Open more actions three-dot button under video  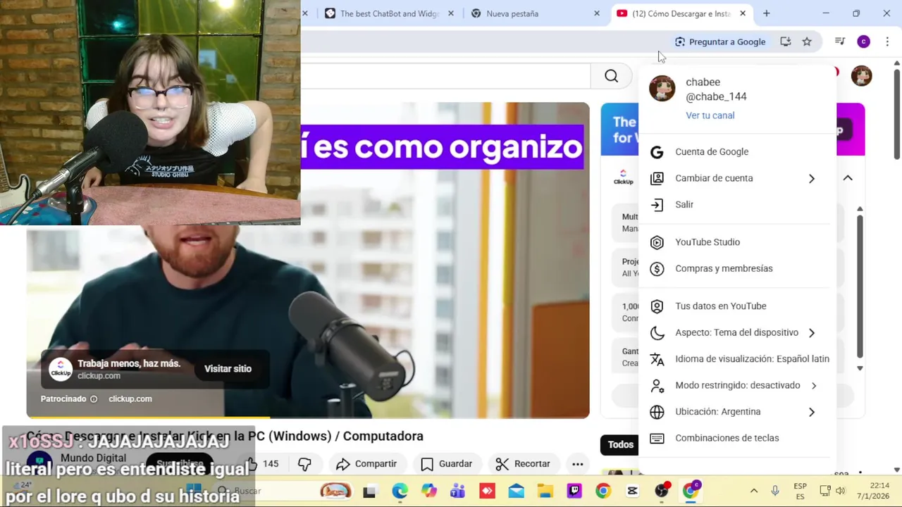point(577,463)
